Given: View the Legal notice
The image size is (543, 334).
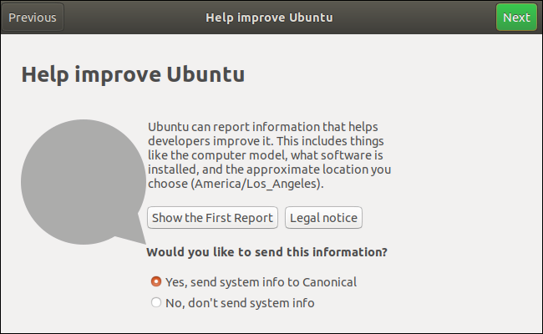Looking at the screenshot, I should [x=323, y=218].
